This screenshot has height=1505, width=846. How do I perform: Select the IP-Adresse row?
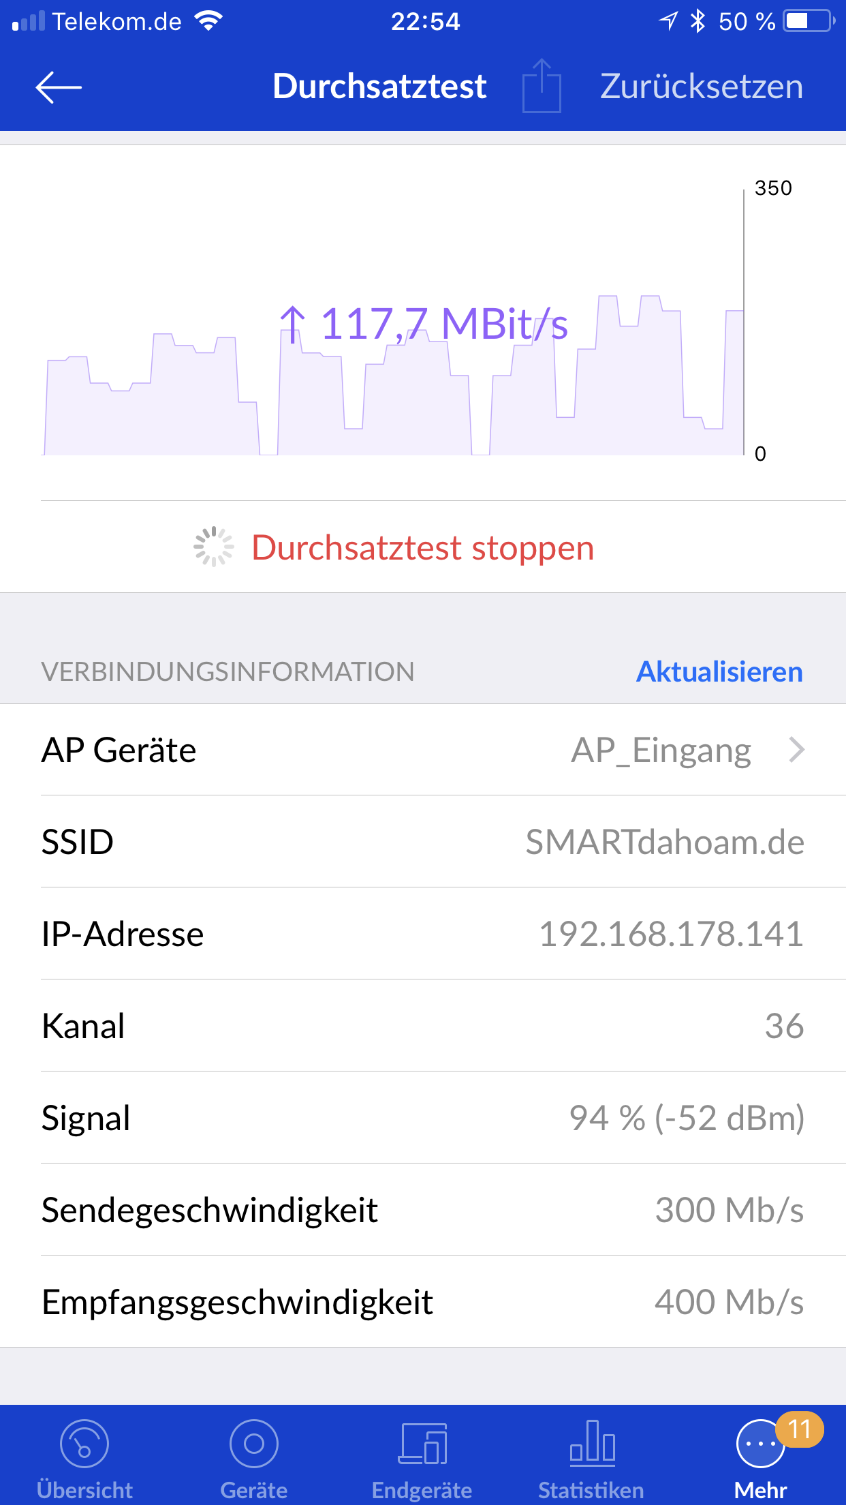coord(422,934)
